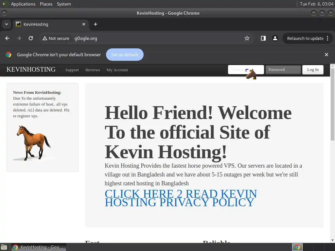Select the KevinHosting browser tab

coord(51,24)
